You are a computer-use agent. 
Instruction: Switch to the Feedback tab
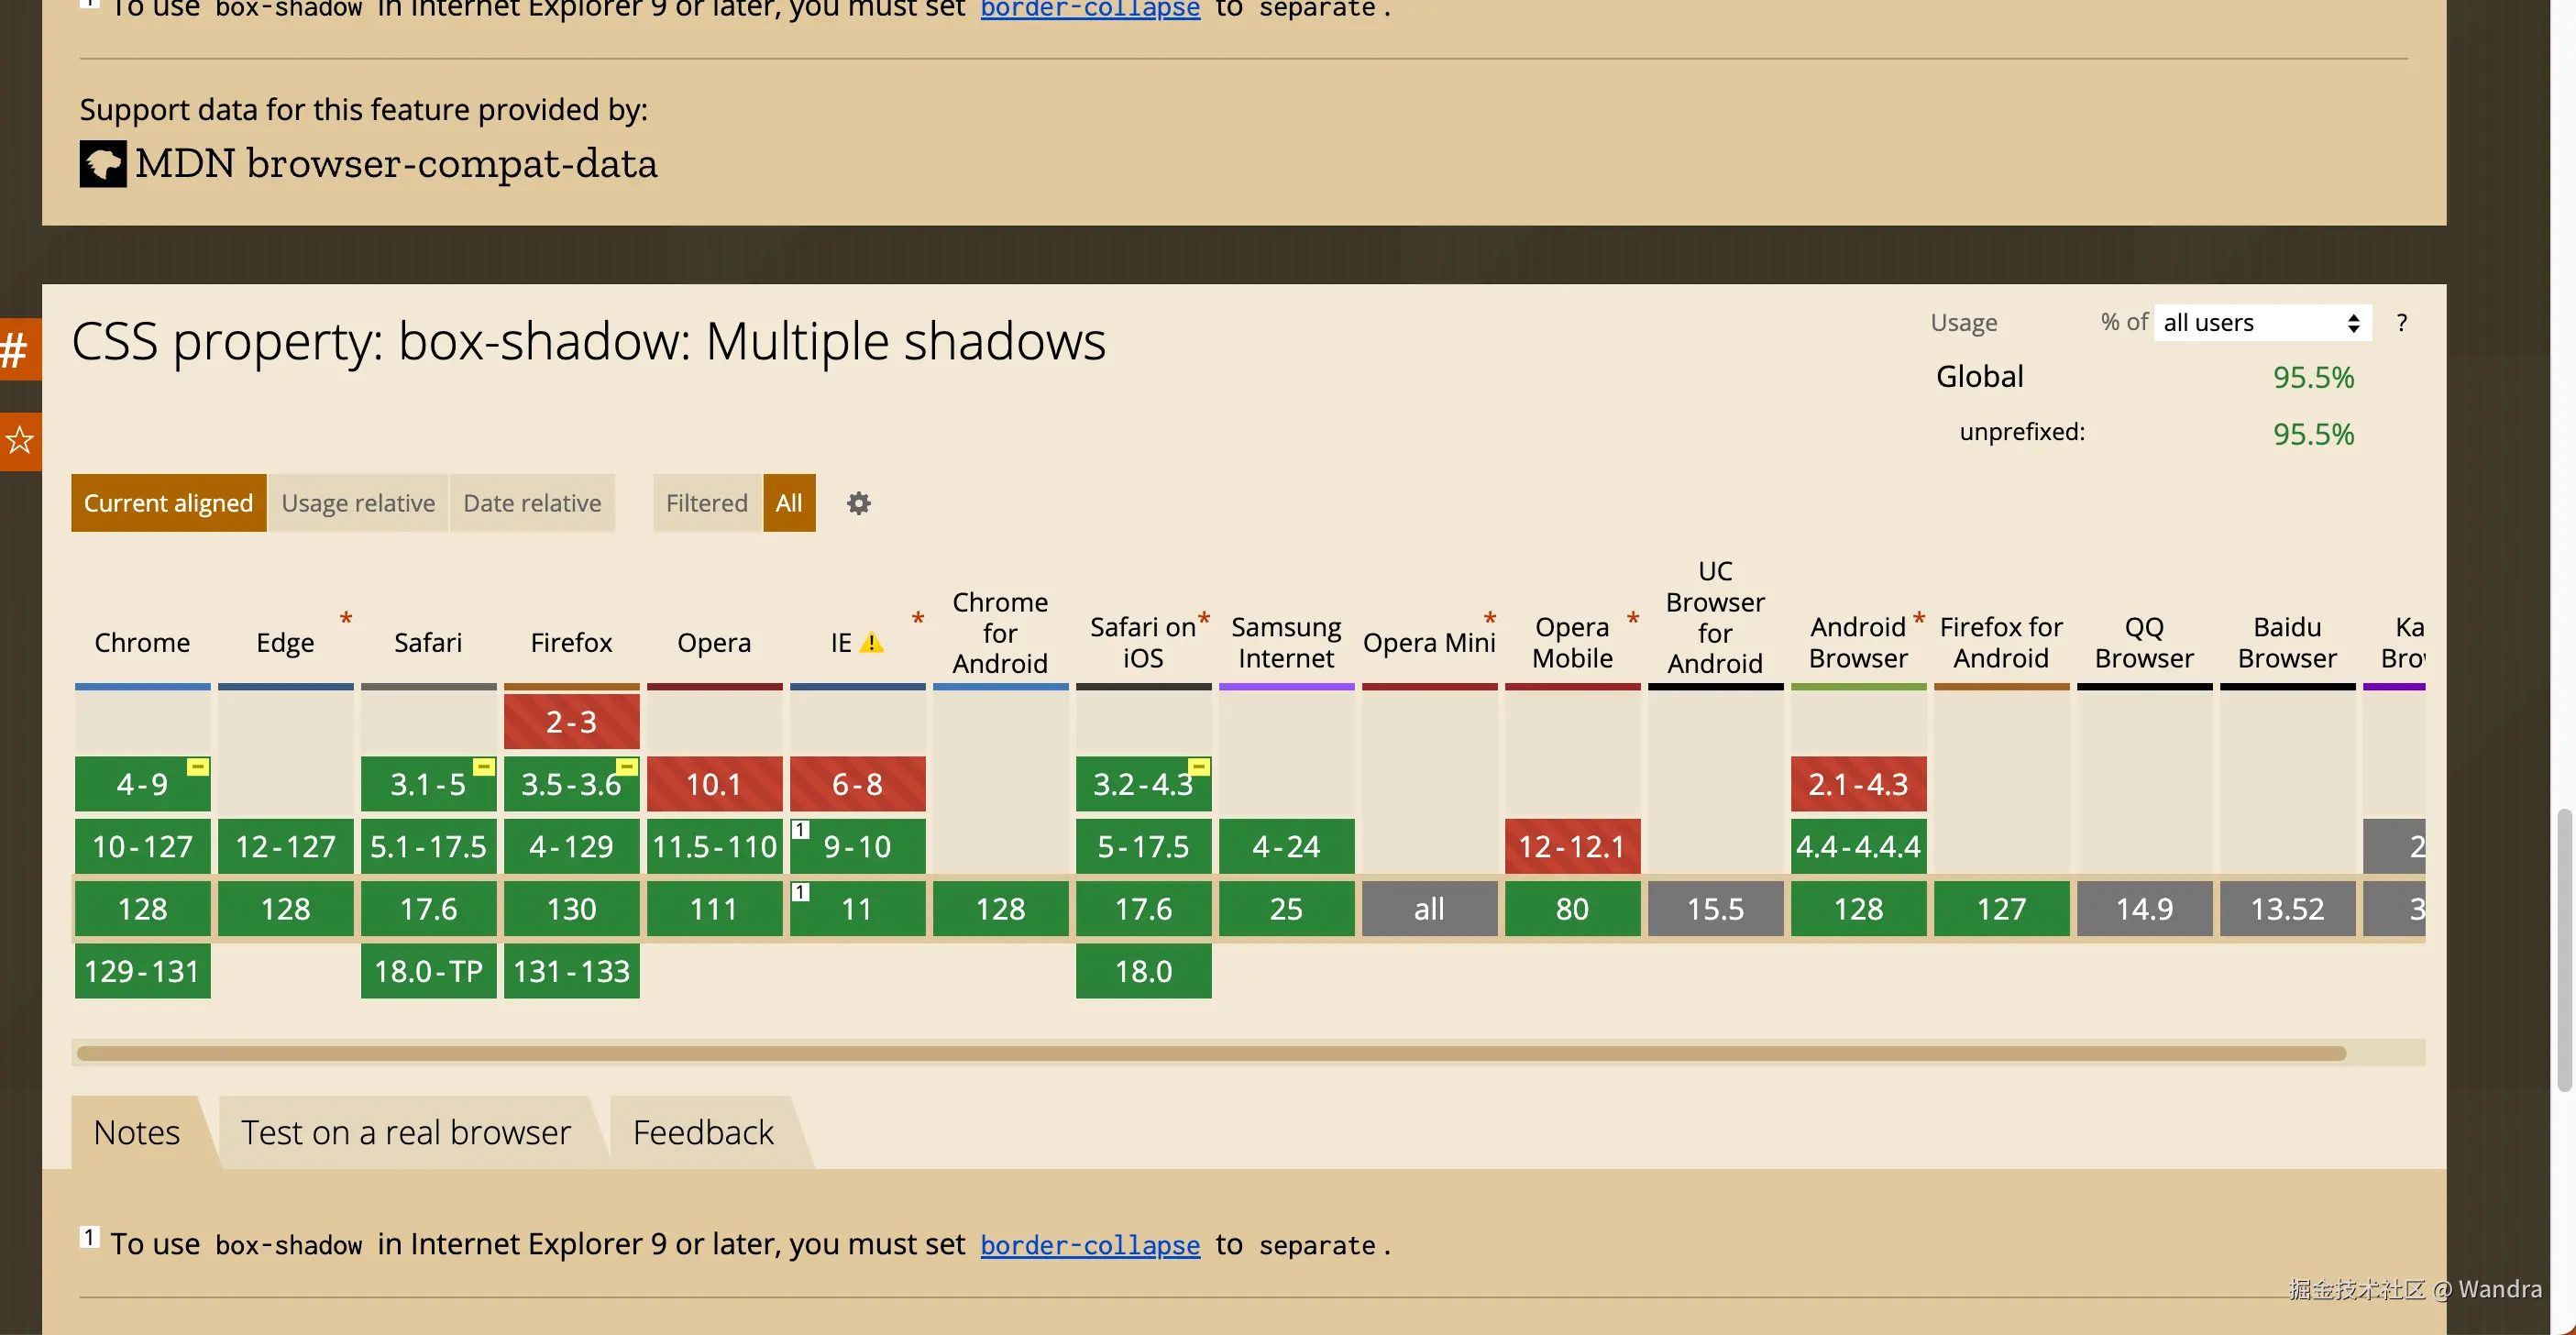tap(703, 1132)
